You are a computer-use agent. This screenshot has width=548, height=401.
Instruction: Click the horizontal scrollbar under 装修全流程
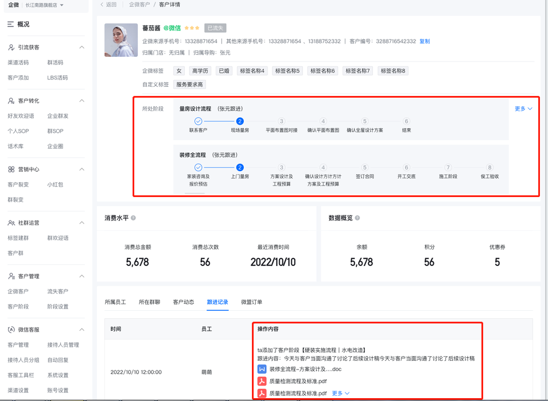pos(195,193)
